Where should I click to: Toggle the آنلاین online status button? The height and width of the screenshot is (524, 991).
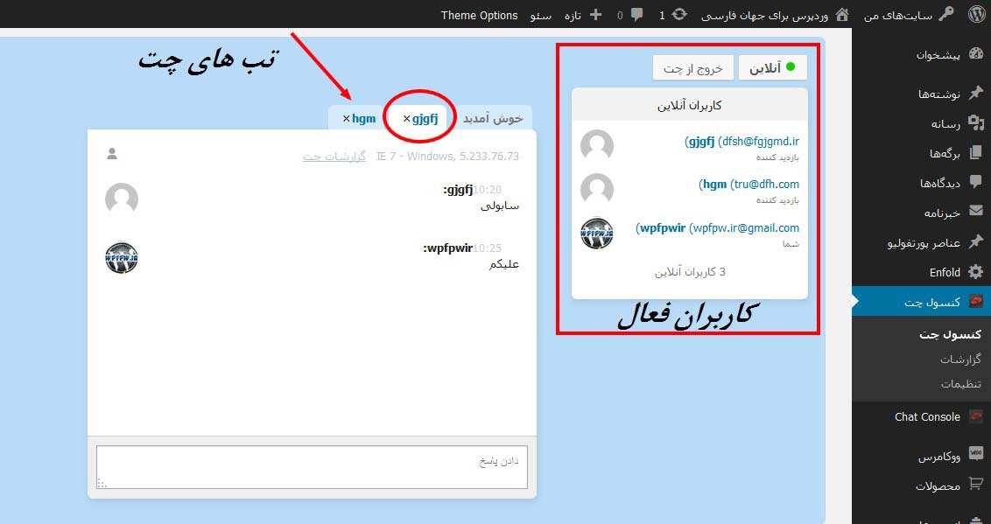(x=772, y=66)
